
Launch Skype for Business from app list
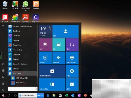[x=22, y=64]
